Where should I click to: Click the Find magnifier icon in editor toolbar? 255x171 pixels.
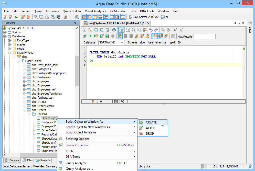click(163, 30)
